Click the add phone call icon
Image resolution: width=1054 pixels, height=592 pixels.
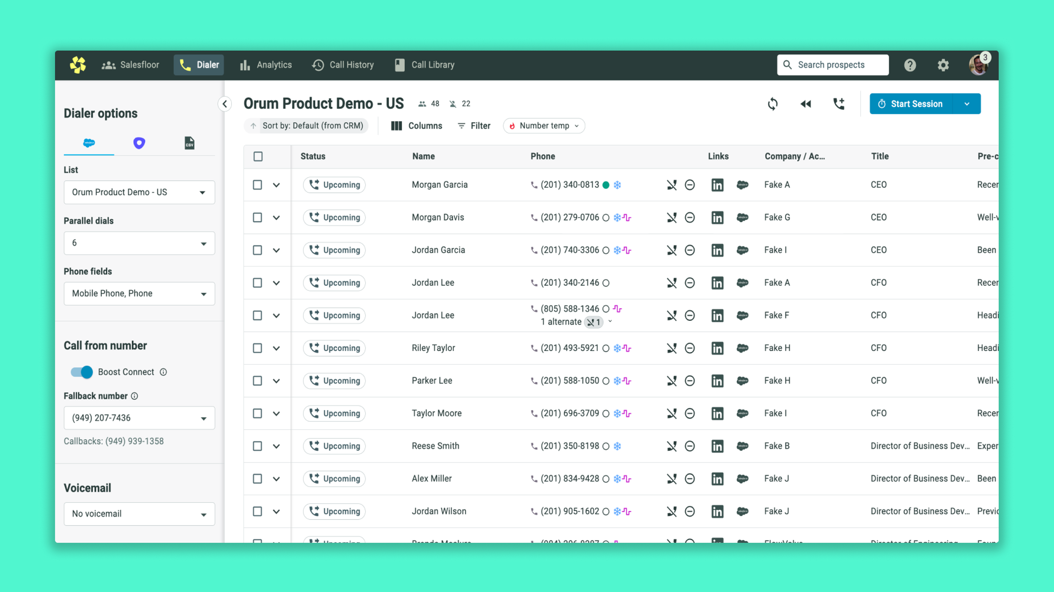point(839,104)
